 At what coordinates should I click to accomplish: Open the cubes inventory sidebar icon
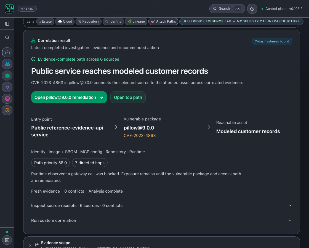[x=7, y=64]
